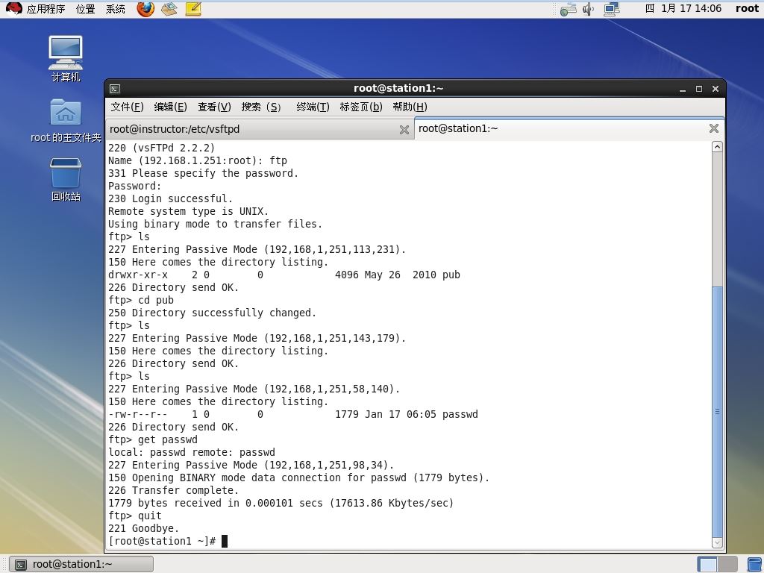Maximize the terminal window
Viewport: 764px width, 573px height.
pos(698,89)
